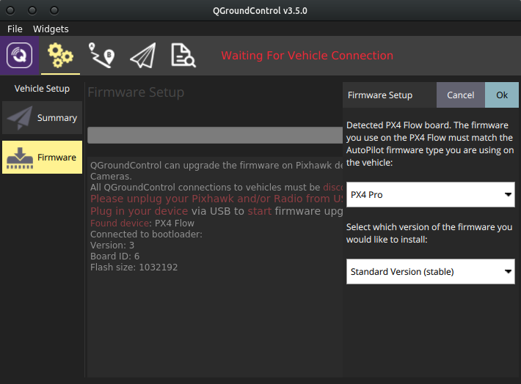Click the Vehicle Setup sidebar heading
This screenshot has width=521, height=384.
(43, 89)
